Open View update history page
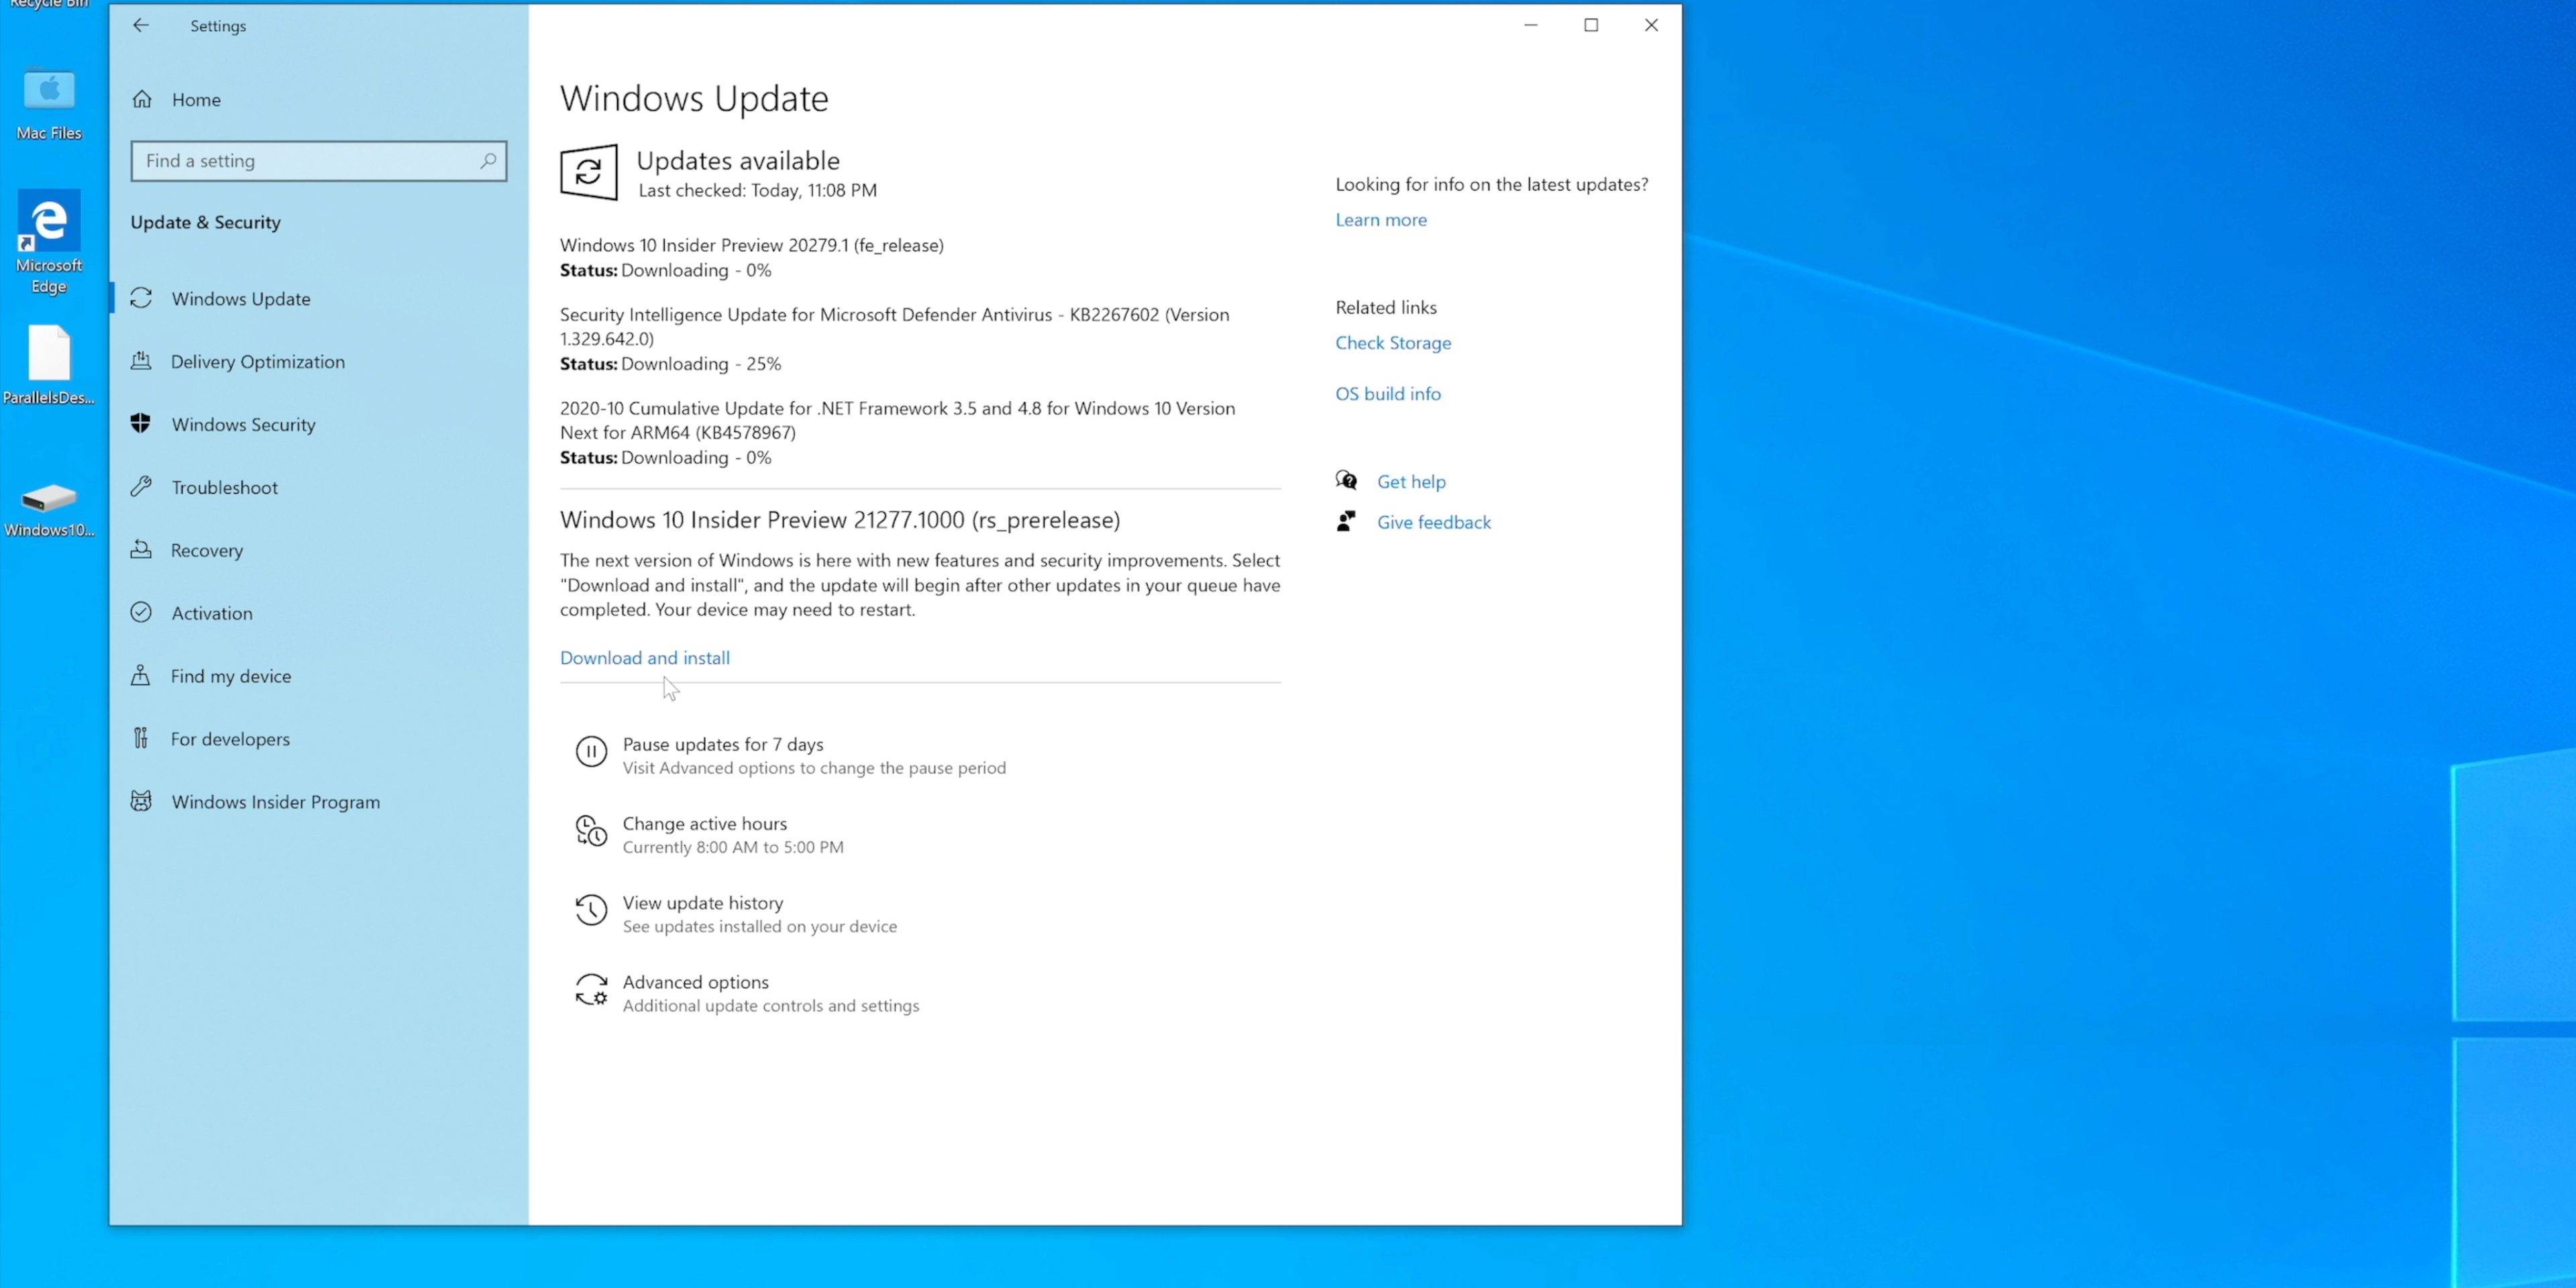2576x1288 pixels. [703, 902]
